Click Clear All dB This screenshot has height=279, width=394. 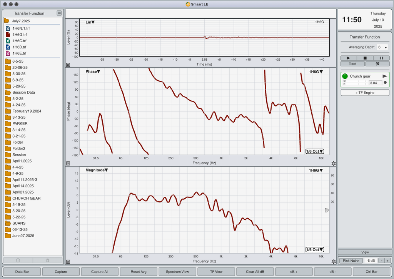coord(255,271)
